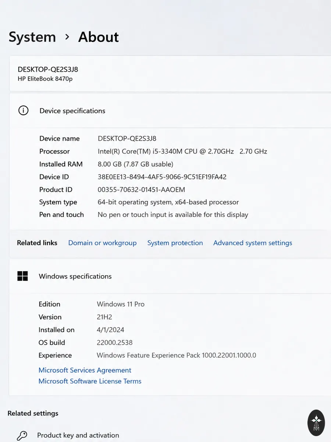Open Advanced system settings link
The width and height of the screenshot is (331, 442).
click(x=253, y=243)
